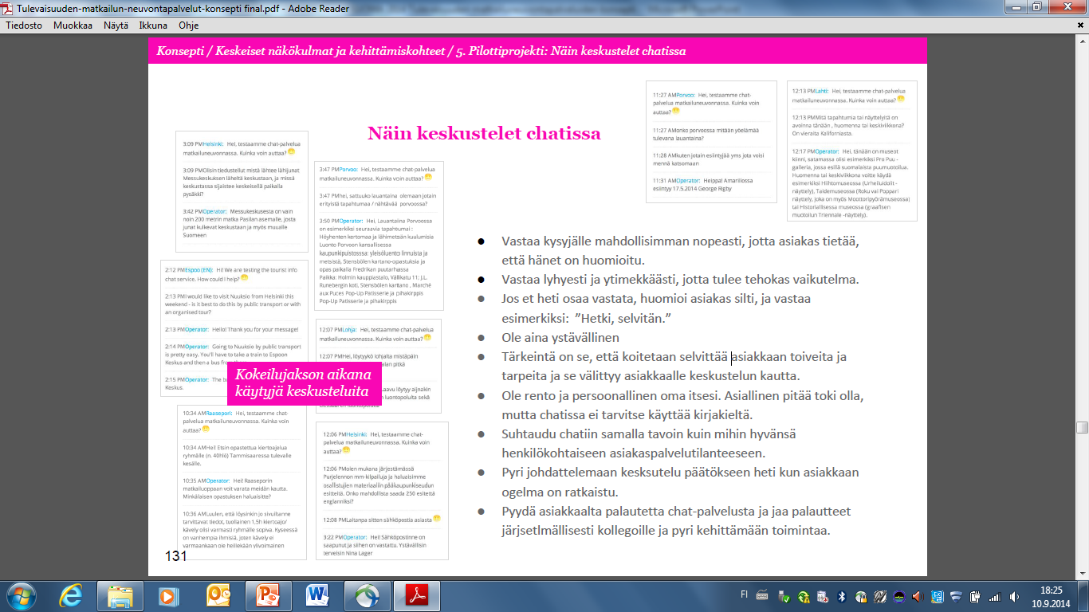The image size is (1089, 612).
Task: Click the date 10.9.2014 in tray
Action: (x=1052, y=603)
